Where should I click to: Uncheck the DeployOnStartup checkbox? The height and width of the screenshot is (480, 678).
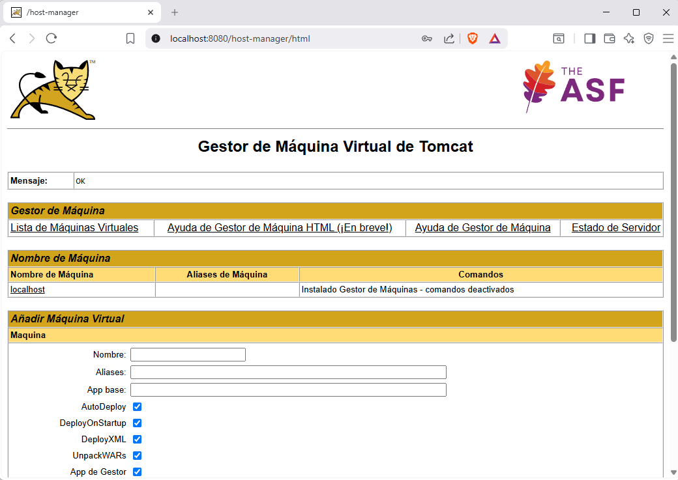pyautogui.click(x=137, y=423)
